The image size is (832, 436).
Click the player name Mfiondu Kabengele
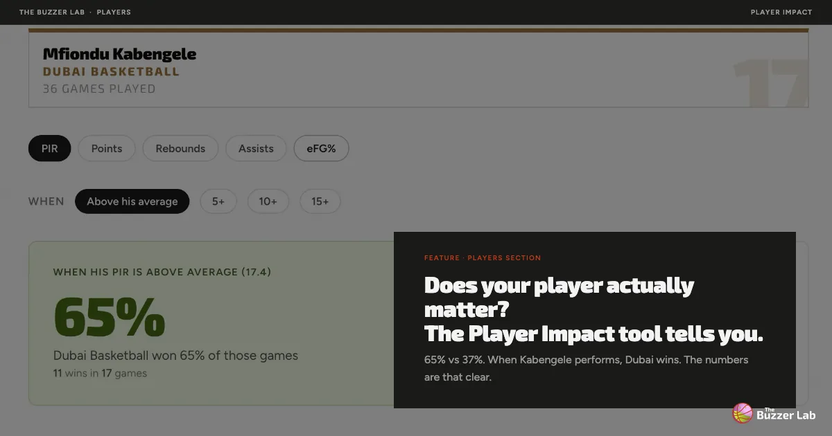[119, 54]
